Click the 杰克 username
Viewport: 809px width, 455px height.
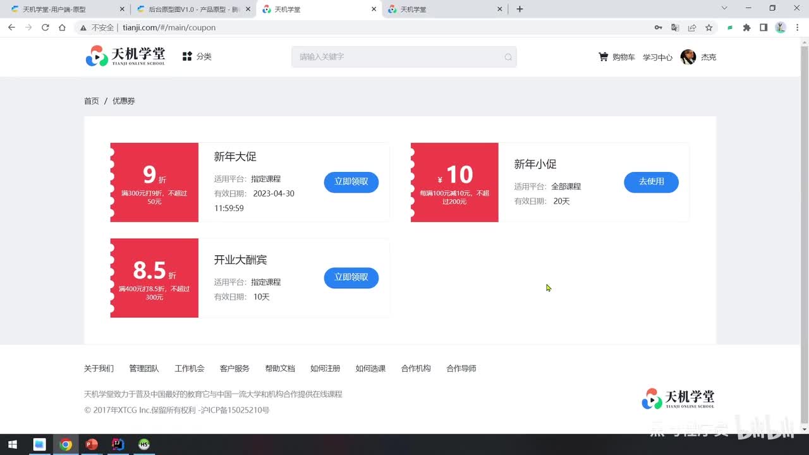coord(709,57)
